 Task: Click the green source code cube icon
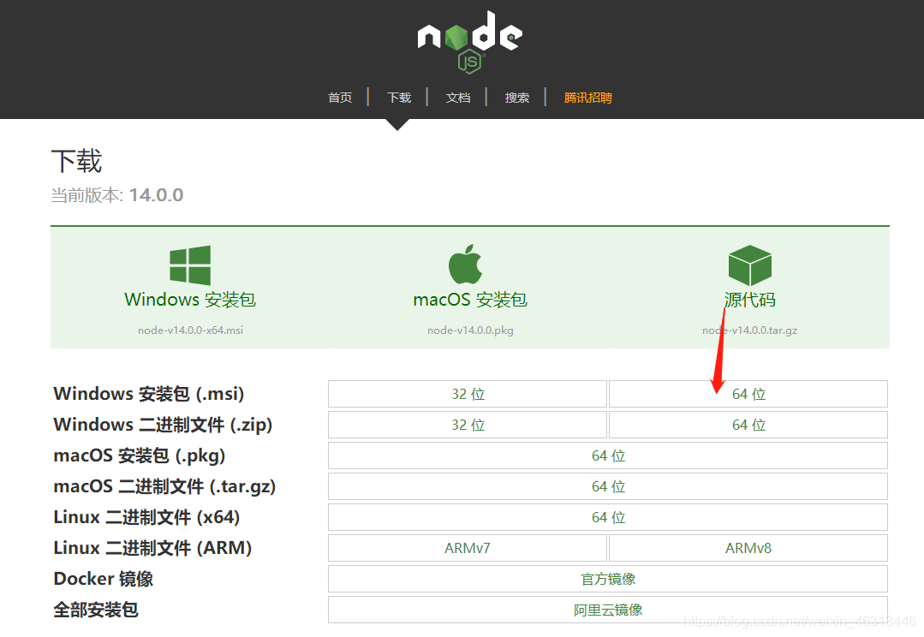[x=749, y=265]
